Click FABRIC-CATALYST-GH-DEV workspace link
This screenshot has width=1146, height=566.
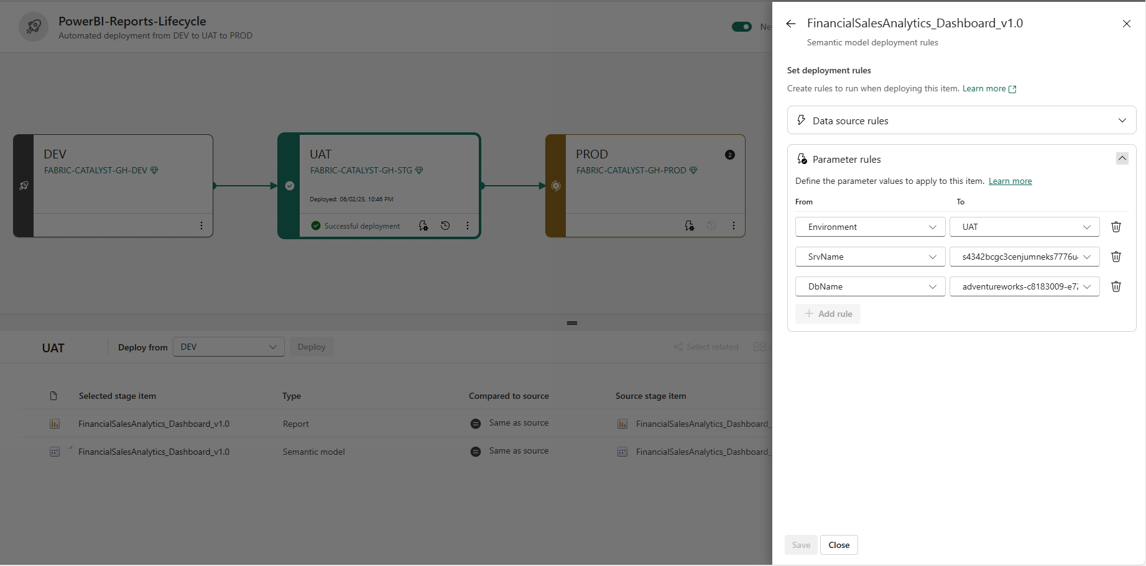coord(96,170)
